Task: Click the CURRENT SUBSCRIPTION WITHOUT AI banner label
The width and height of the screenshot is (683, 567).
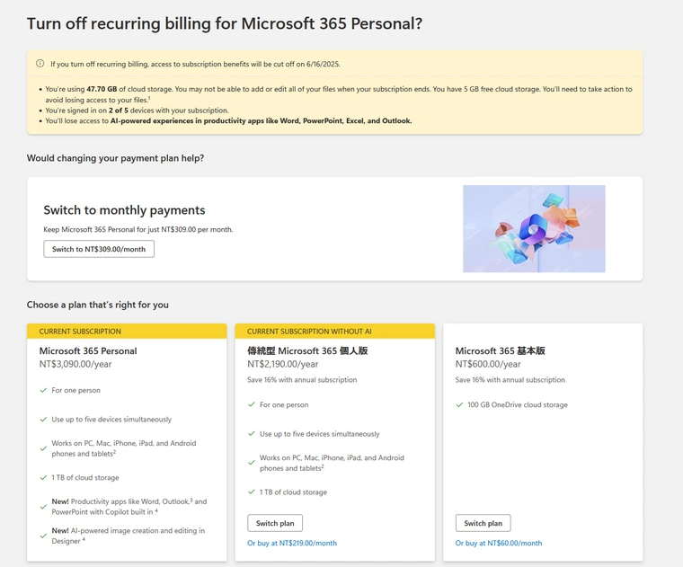Action: 309,332
